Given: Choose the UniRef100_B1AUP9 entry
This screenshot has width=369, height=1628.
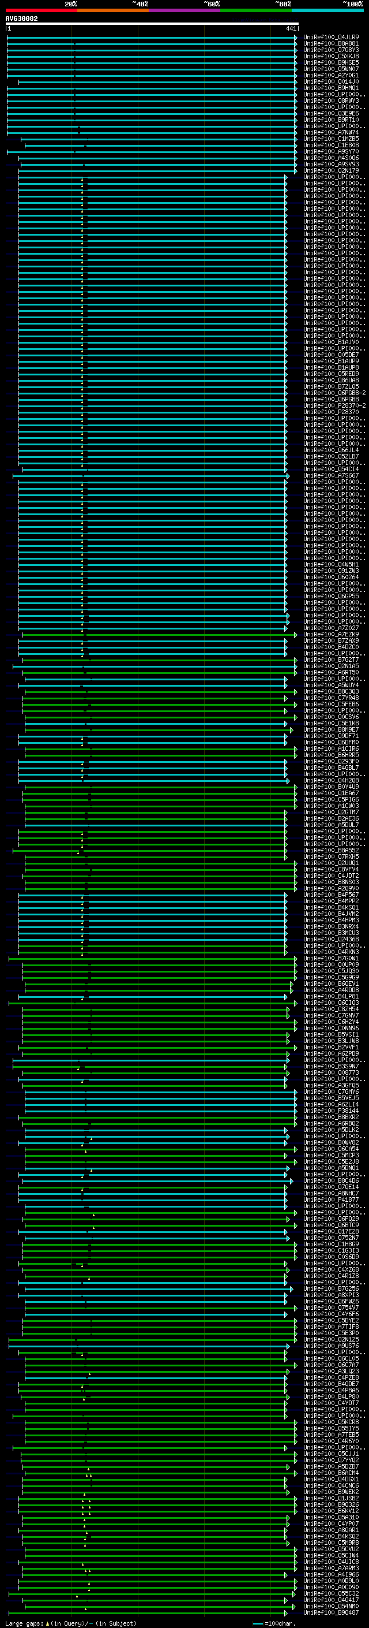Looking at the screenshot, I should (330, 361).
